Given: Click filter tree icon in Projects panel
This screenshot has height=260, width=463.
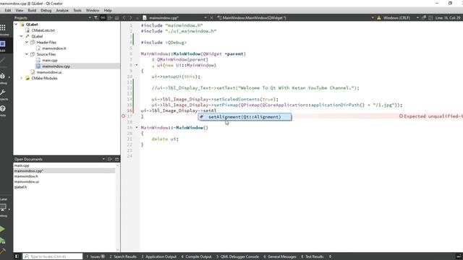Looking at the screenshot, I should click(96, 17).
